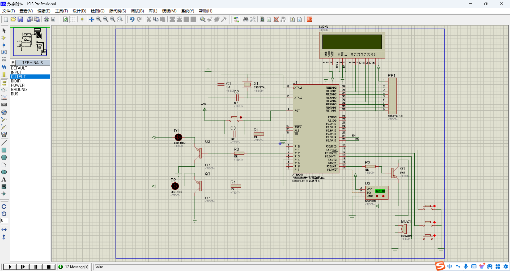Toggle the false origin crosshair

(82, 19)
